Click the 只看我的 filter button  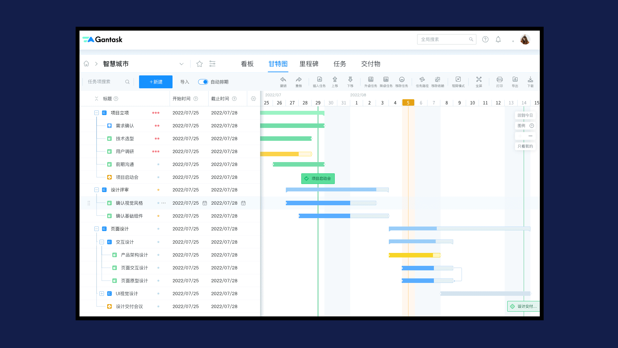[525, 146]
